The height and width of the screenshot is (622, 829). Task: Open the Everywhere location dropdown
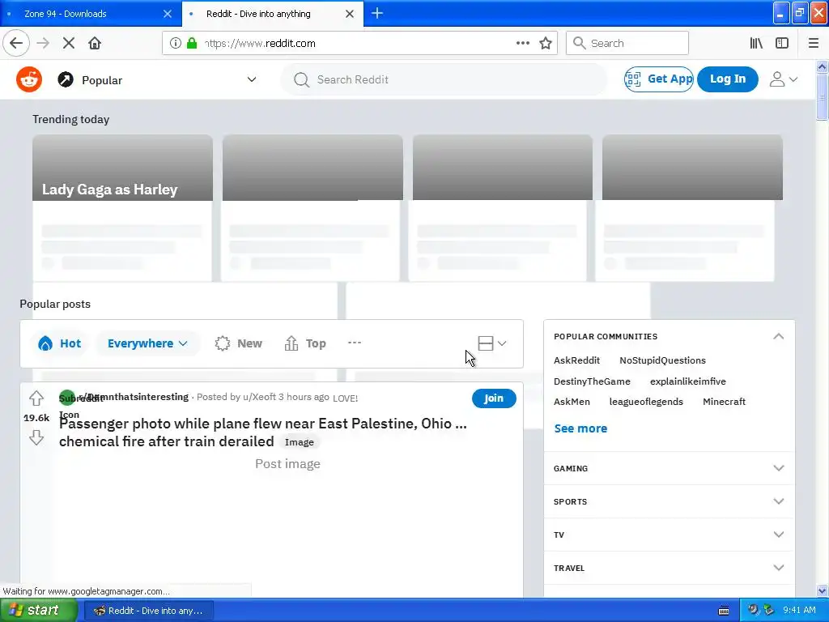[x=147, y=343]
